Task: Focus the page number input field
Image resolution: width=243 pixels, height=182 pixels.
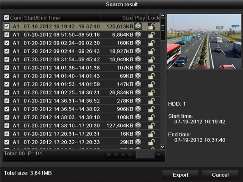Action: (145, 155)
